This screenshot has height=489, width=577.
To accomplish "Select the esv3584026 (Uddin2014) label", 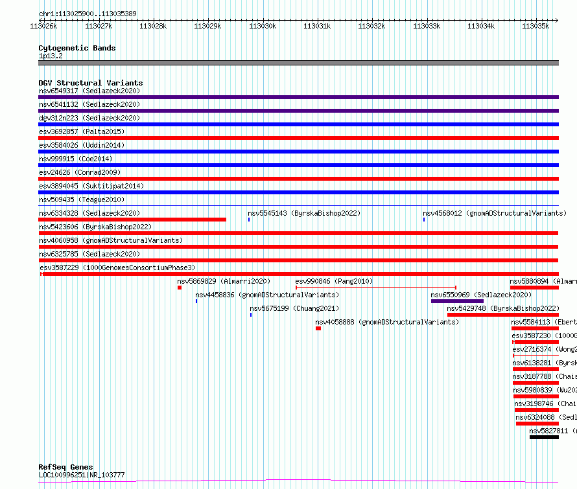I will click(x=82, y=145).
